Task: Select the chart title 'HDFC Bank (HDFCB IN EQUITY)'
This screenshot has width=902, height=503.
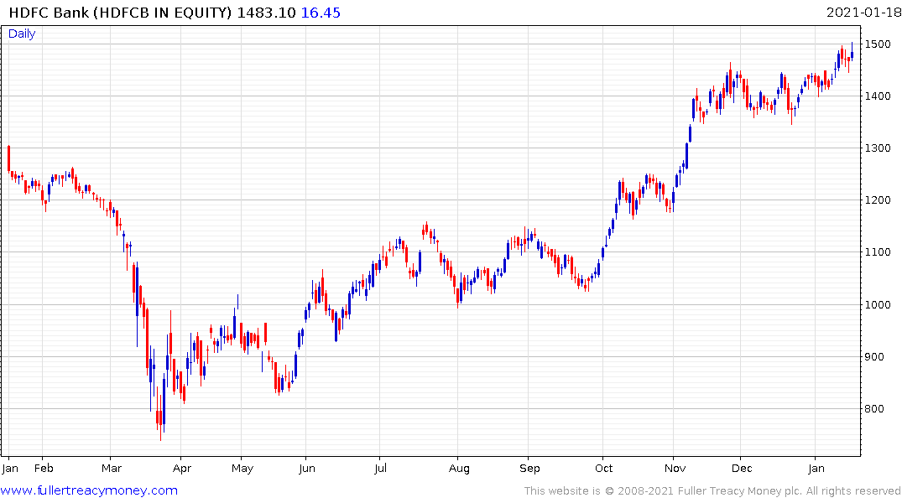Action: point(120,13)
